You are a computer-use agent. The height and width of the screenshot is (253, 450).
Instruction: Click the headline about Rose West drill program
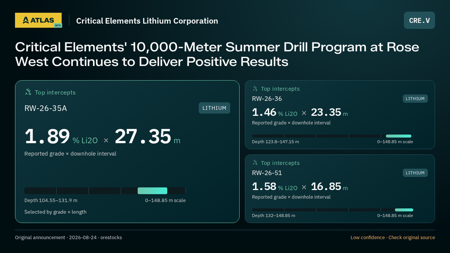[x=217, y=54]
